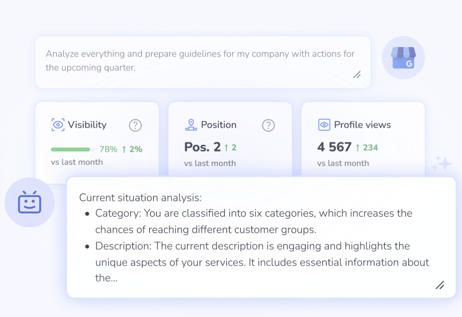Click the Google Business Profile store icon
Viewport: 462px width, 317px height.
click(403, 58)
